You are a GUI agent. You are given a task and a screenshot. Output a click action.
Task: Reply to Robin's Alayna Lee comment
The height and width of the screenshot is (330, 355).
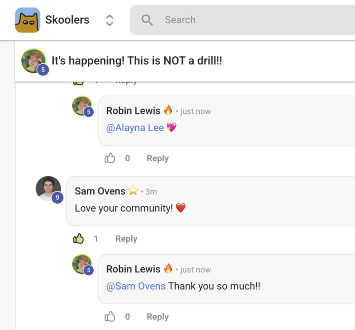pos(158,158)
